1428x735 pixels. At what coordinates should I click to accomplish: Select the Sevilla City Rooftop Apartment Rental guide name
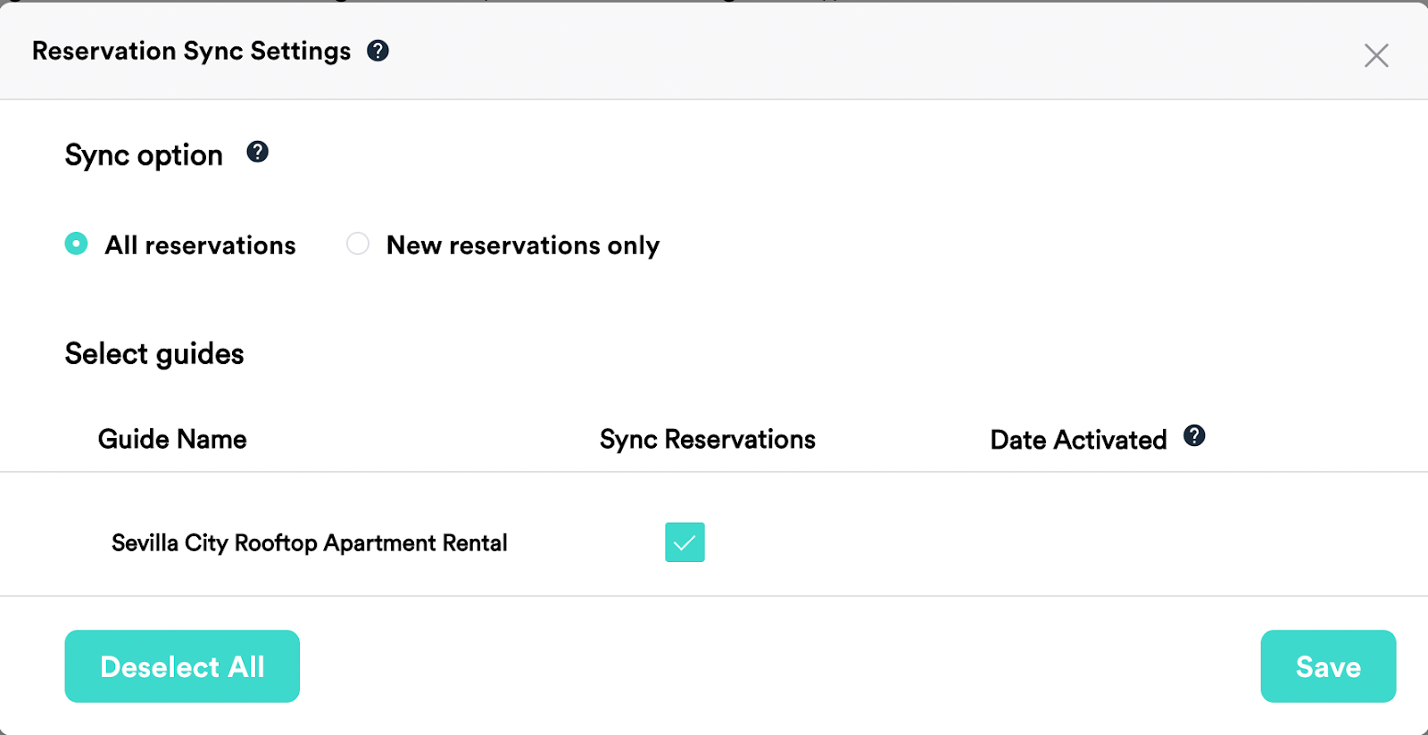click(x=309, y=543)
